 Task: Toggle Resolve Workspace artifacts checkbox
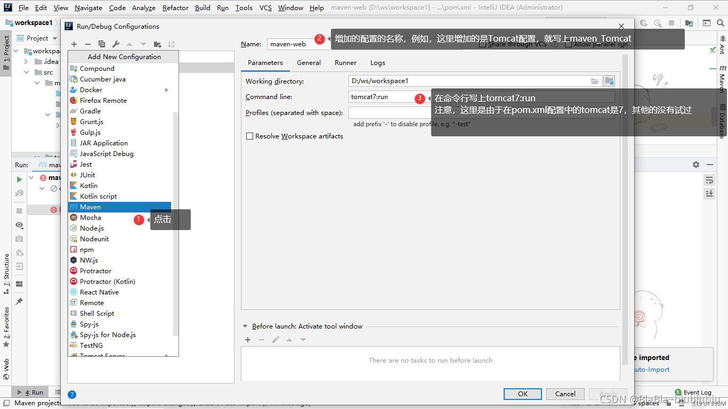[x=249, y=136]
